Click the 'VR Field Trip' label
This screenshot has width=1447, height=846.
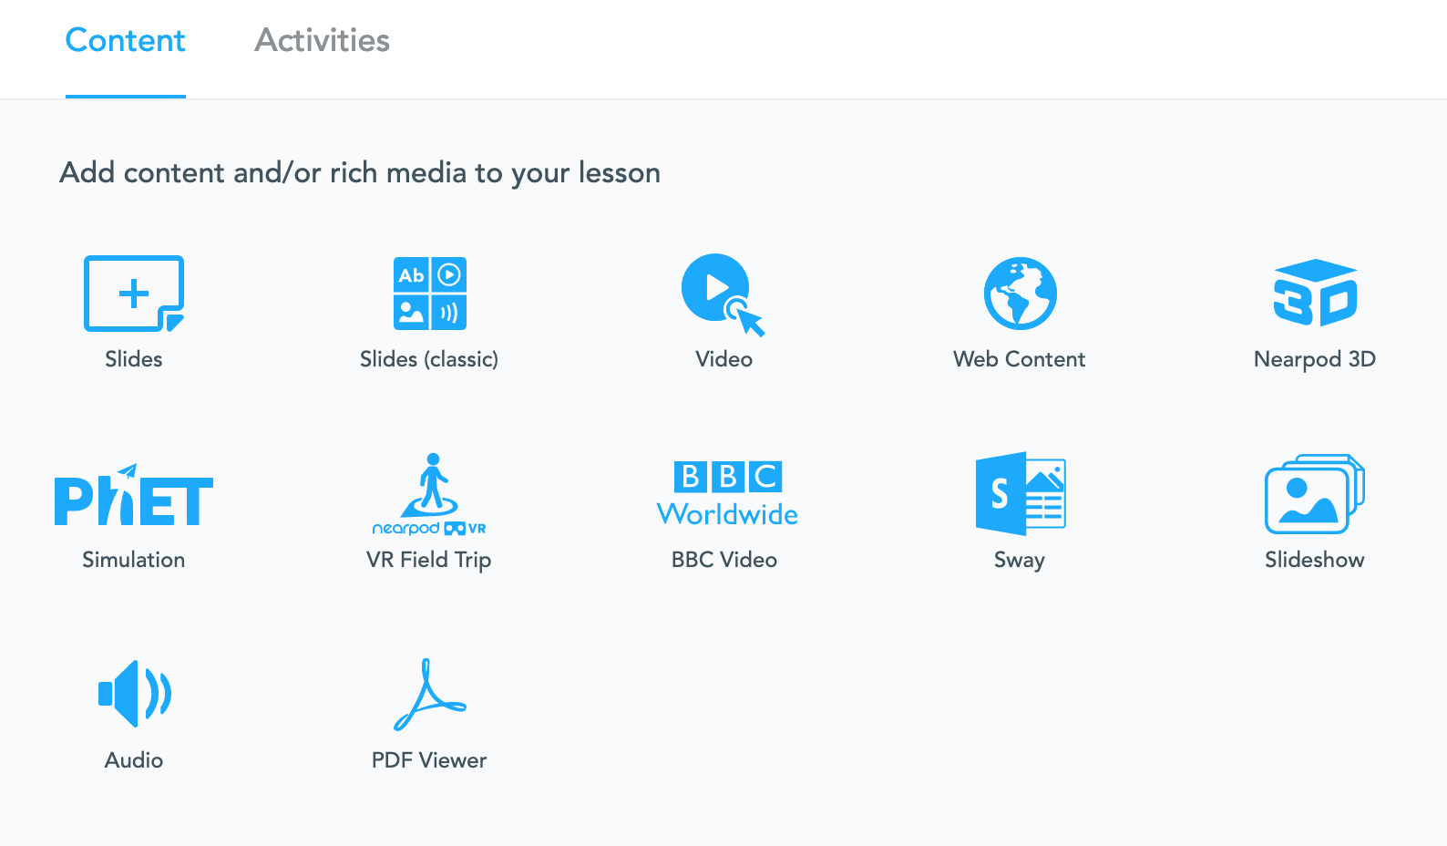coord(429,560)
